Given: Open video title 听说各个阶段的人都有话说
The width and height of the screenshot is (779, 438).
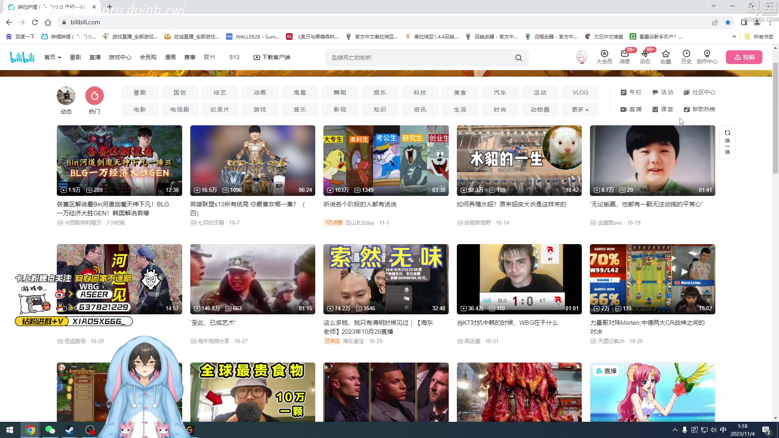Looking at the screenshot, I should point(360,204).
